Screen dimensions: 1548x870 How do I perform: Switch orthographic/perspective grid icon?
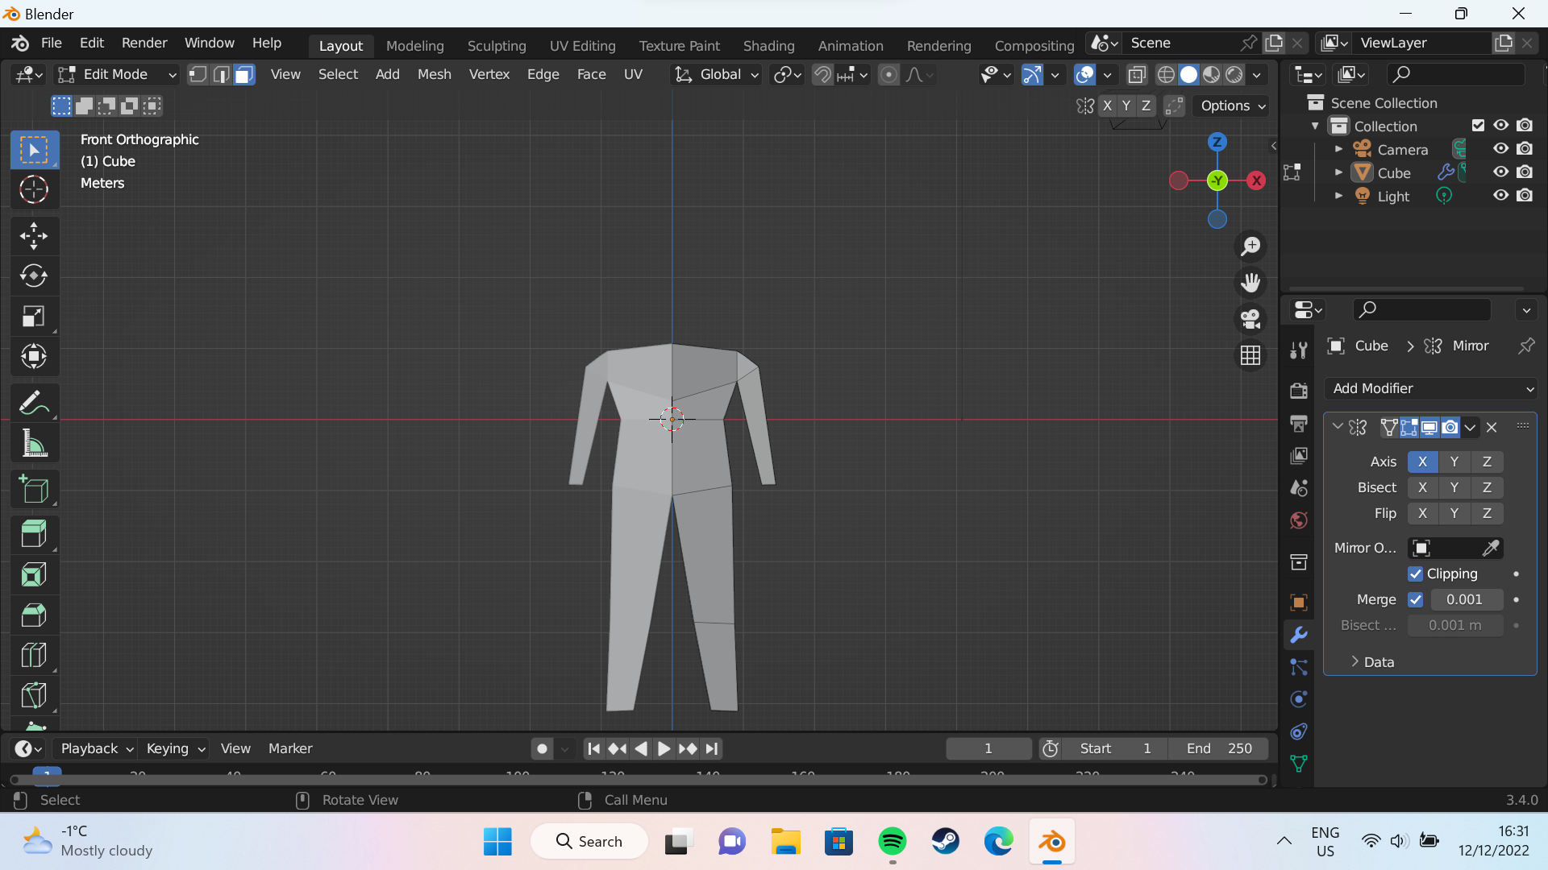(1250, 355)
